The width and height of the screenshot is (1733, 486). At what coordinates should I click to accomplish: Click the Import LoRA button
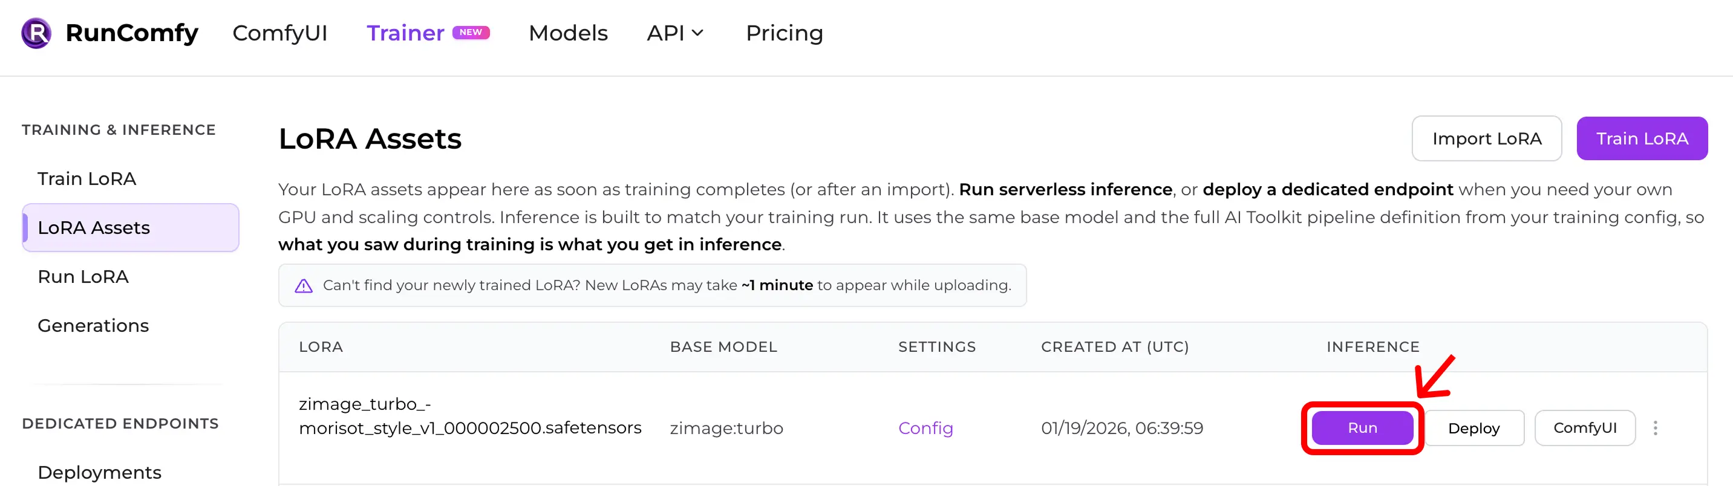pyautogui.click(x=1487, y=138)
